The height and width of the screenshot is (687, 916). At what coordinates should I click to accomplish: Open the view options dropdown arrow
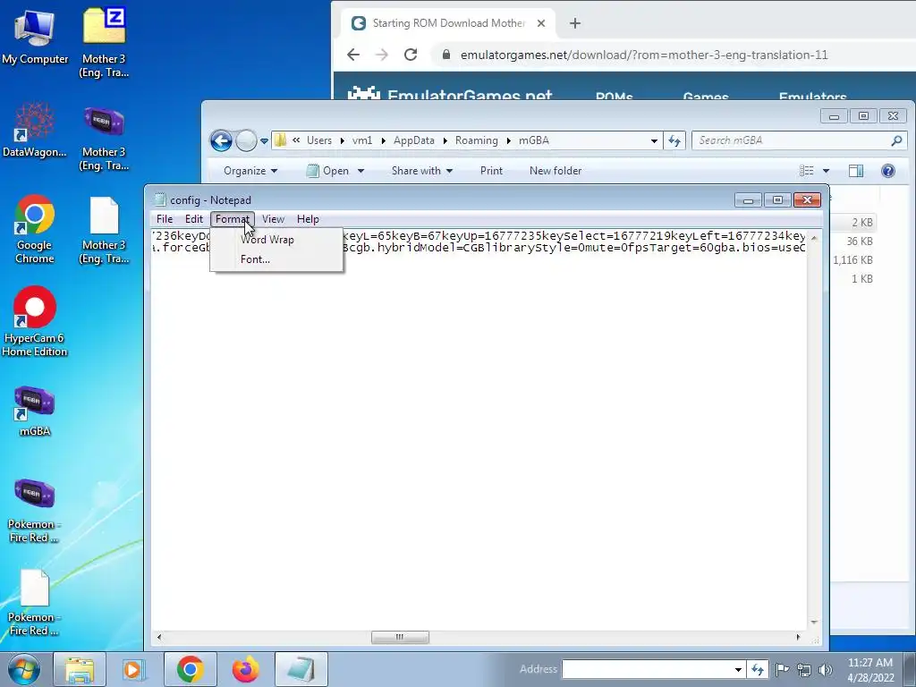[826, 171]
